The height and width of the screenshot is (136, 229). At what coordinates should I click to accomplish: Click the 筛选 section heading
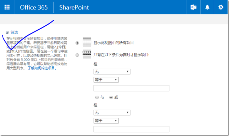click(14, 33)
